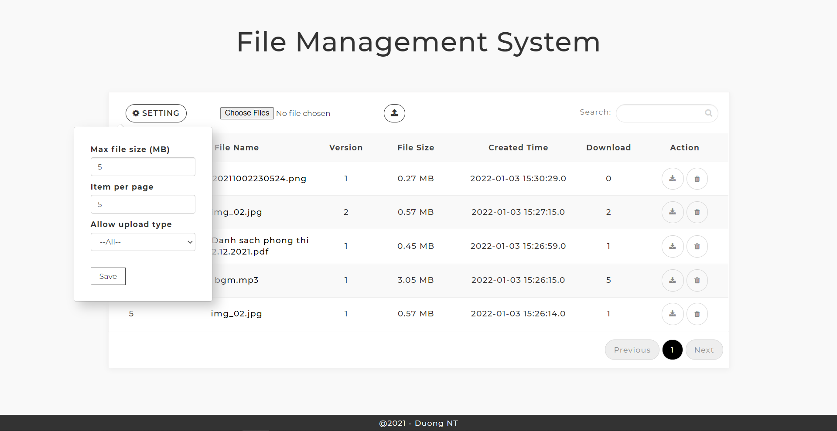Click the Choose Files button
837x431 pixels.
click(x=246, y=113)
